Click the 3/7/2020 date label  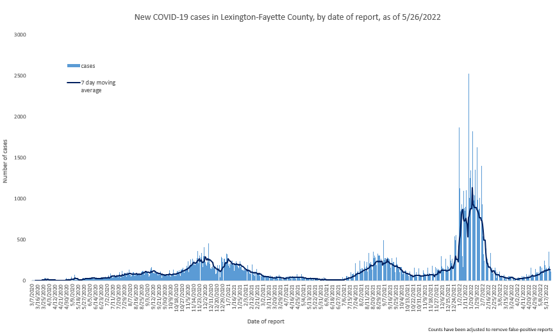(33, 293)
